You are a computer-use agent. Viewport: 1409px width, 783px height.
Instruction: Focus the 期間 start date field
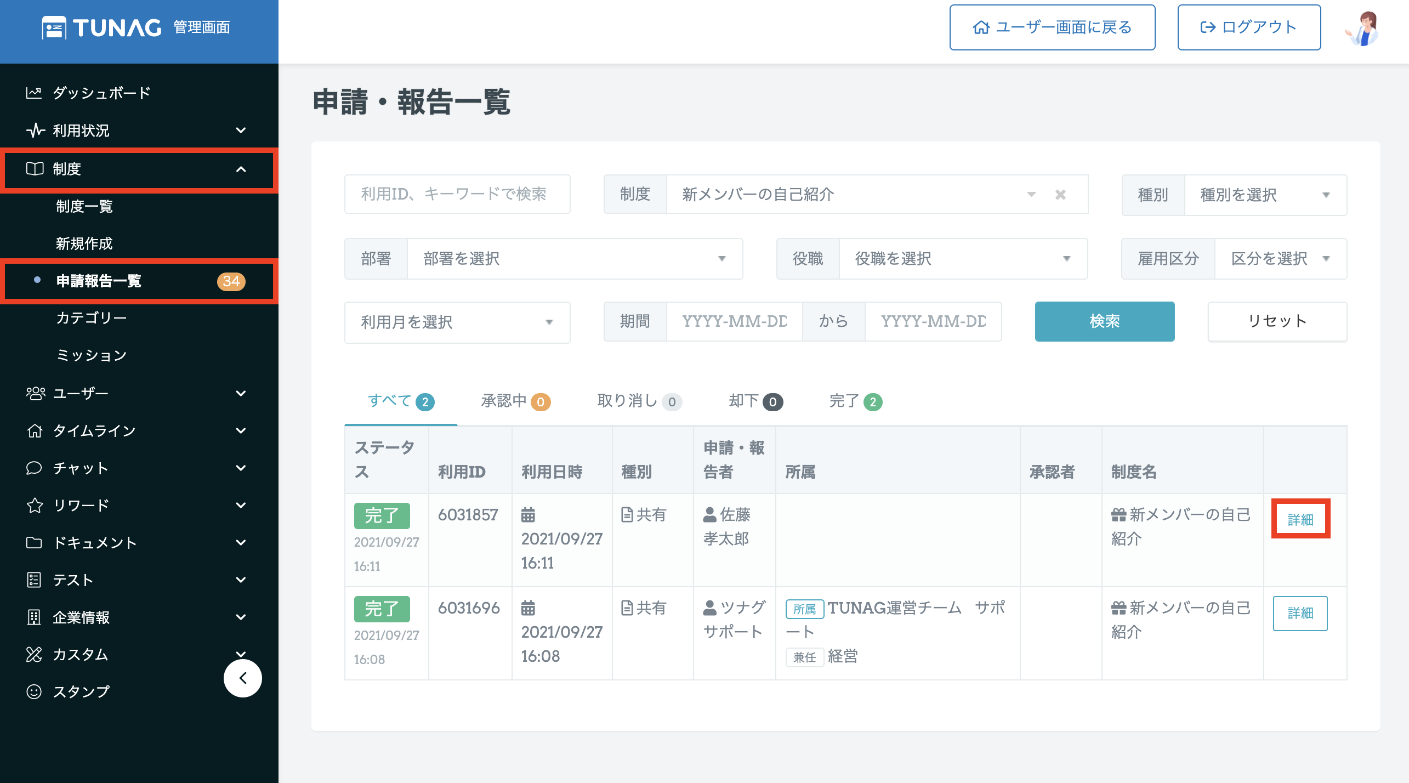point(735,321)
